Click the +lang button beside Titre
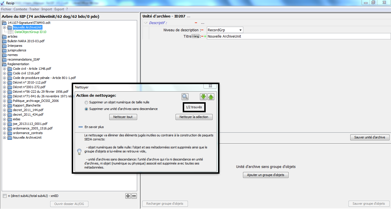Screen dimensions: 391x209 195,36
